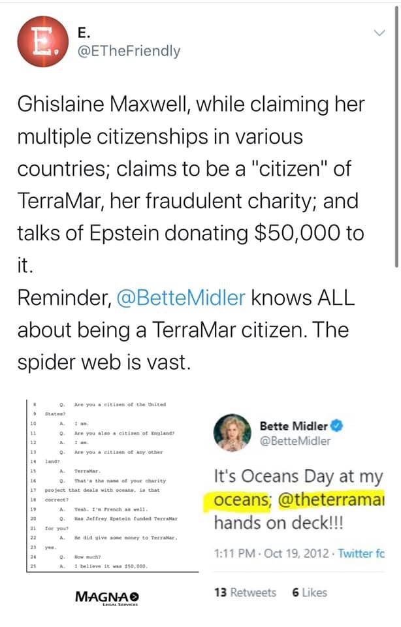Tap E.'s red profile avatar
The height and width of the screenshot is (627, 401).
41,40
